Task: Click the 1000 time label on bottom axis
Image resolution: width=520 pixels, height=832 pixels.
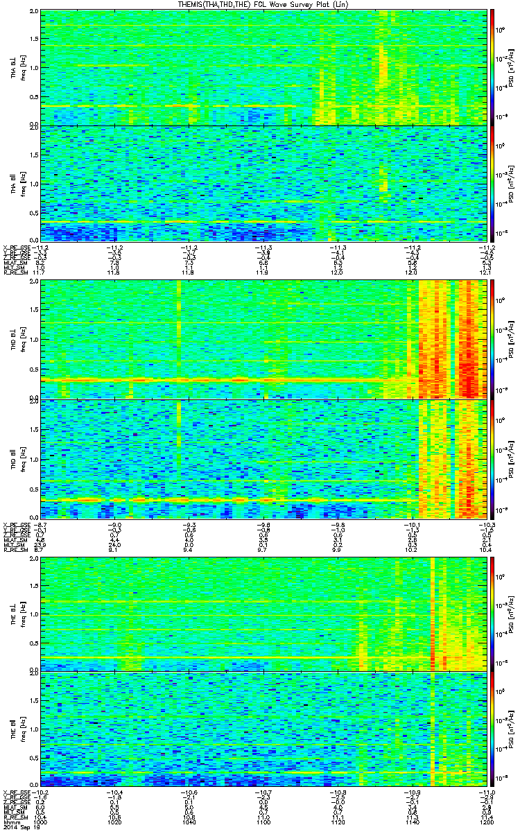Action: click(41, 822)
